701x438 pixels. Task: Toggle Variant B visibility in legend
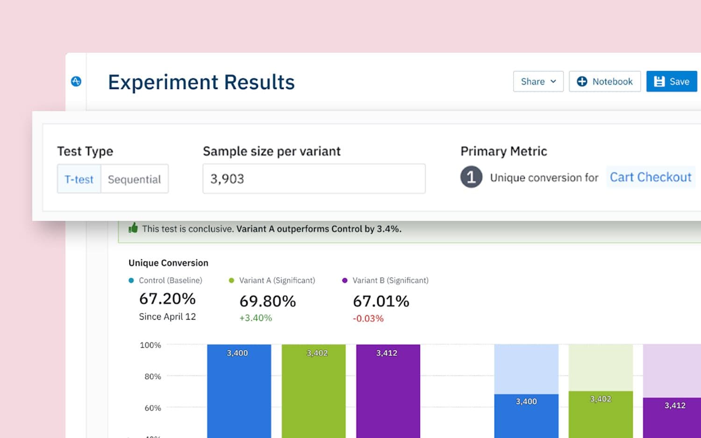coord(391,280)
